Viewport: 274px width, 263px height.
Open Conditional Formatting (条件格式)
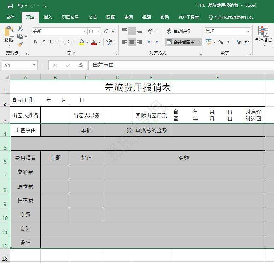tap(263, 35)
